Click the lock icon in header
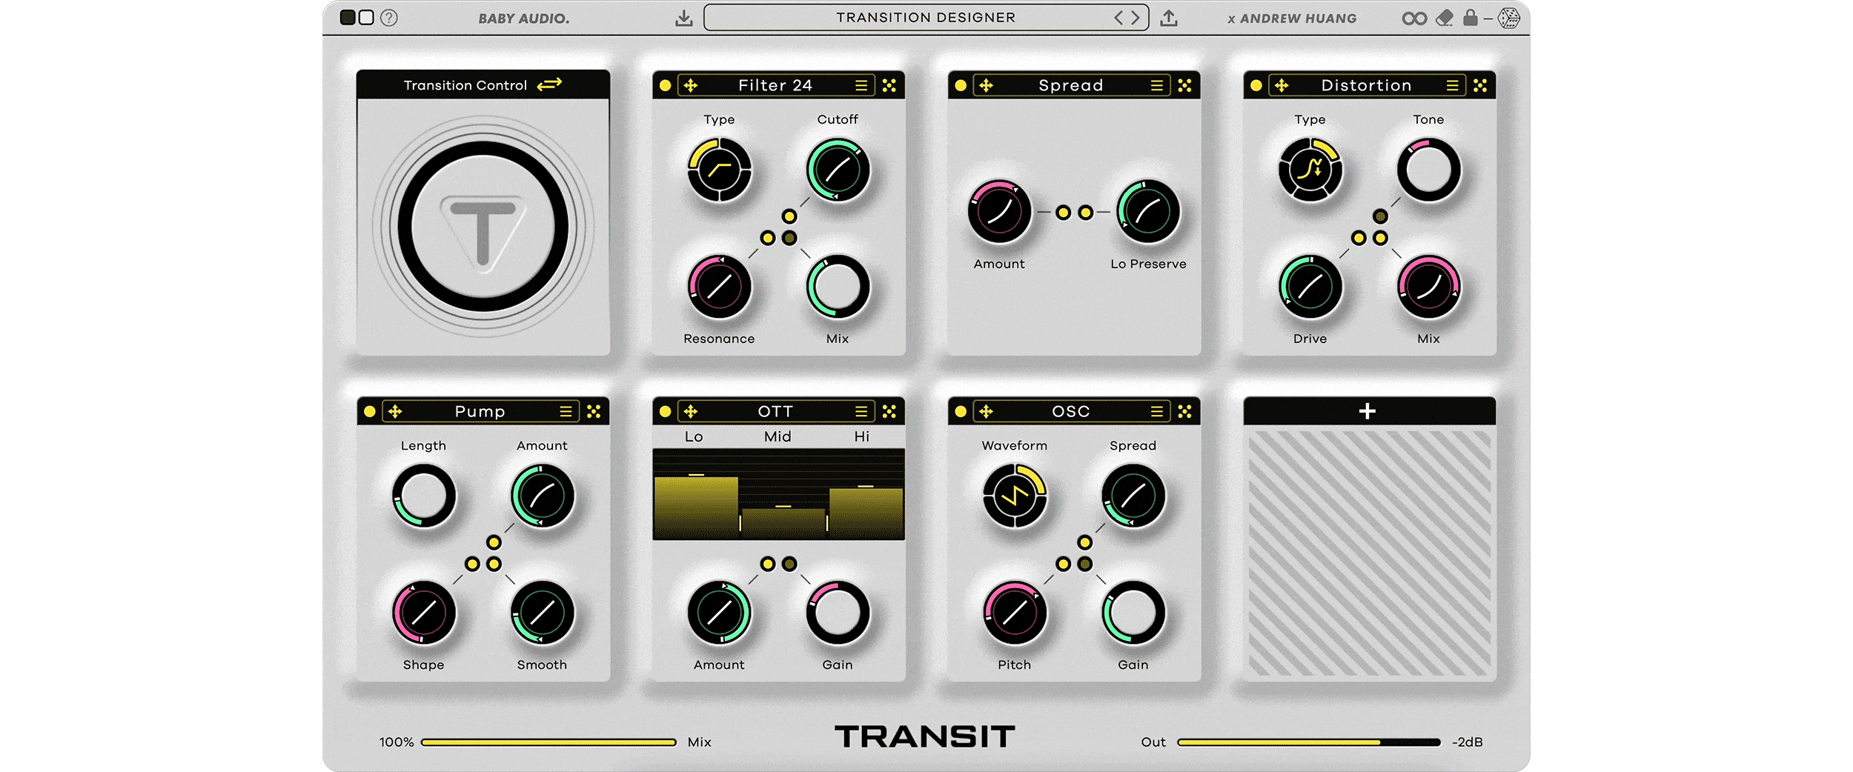1853x772 pixels. tap(1470, 18)
